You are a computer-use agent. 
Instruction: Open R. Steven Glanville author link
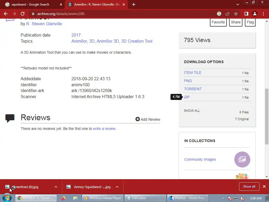point(44,24)
